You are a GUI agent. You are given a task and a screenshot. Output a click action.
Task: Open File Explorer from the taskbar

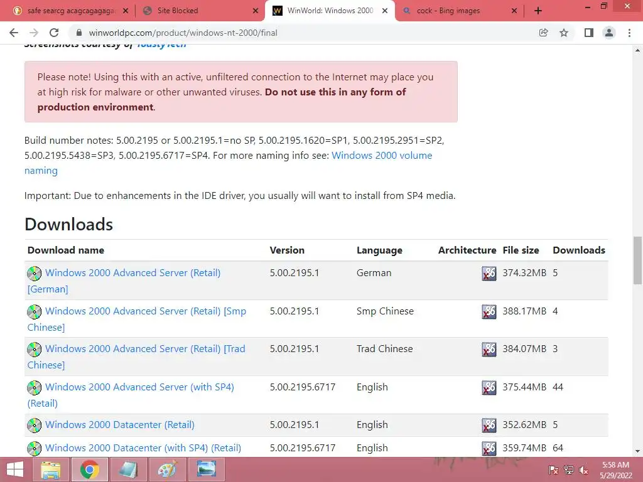pyautogui.click(x=51, y=469)
